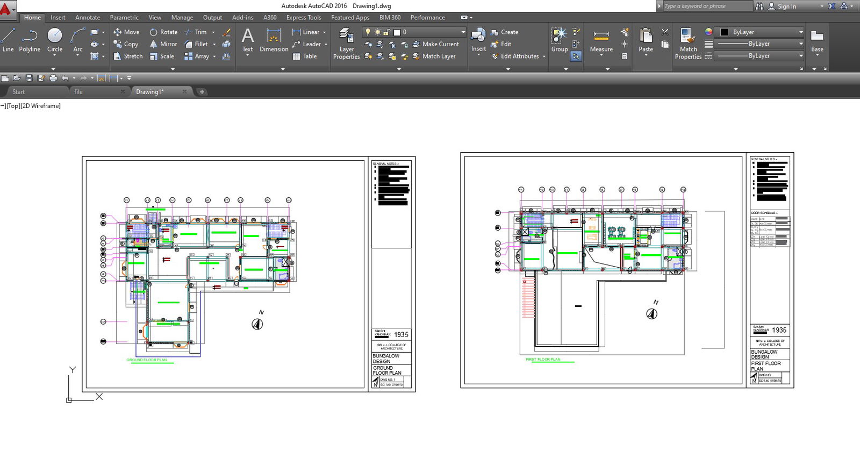The height and width of the screenshot is (451, 860).
Task: Toggle the layer lock padlock icon
Action: 386,32
